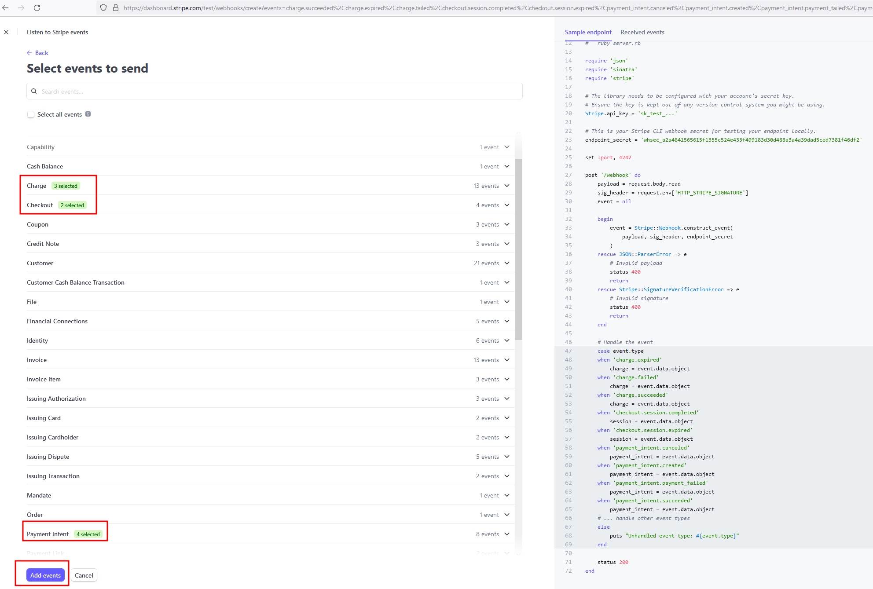Click the Select events to send heading

tap(88, 69)
